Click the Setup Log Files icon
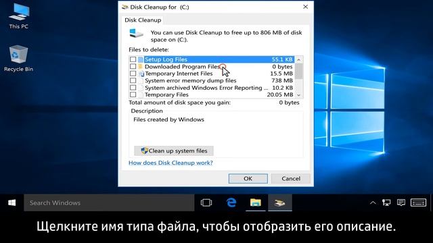 coord(141,59)
